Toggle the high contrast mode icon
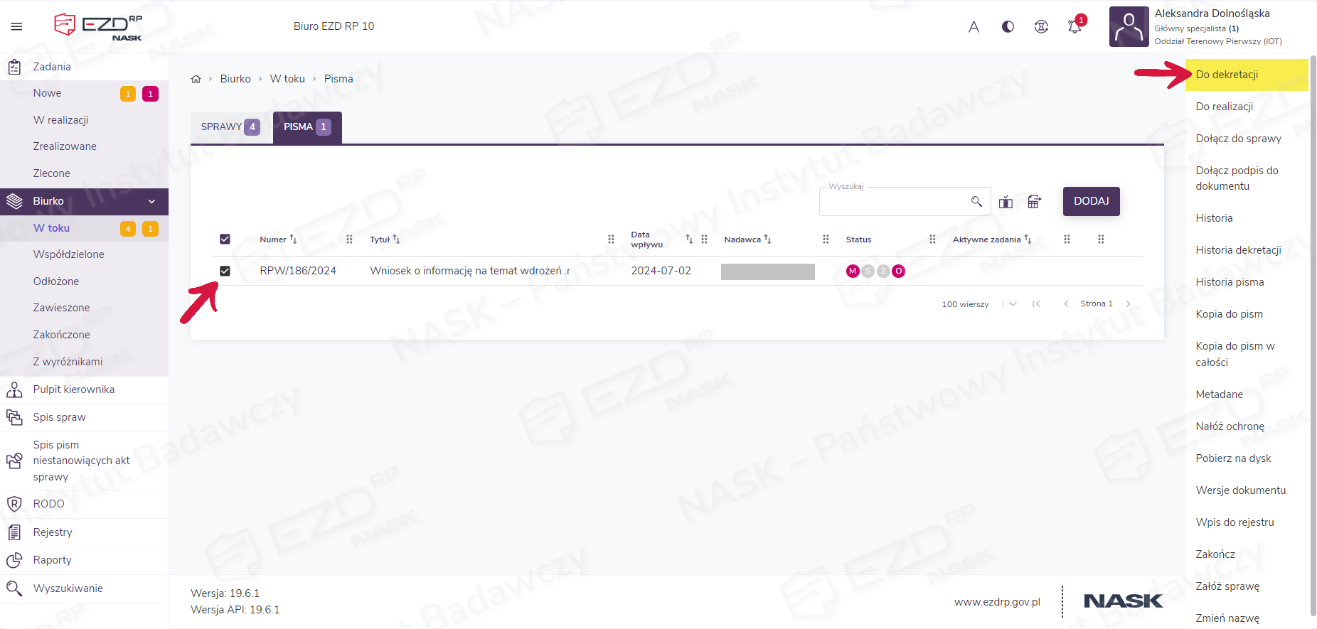1317x629 pixels. pyautogui.click(x=1008, y=27)
